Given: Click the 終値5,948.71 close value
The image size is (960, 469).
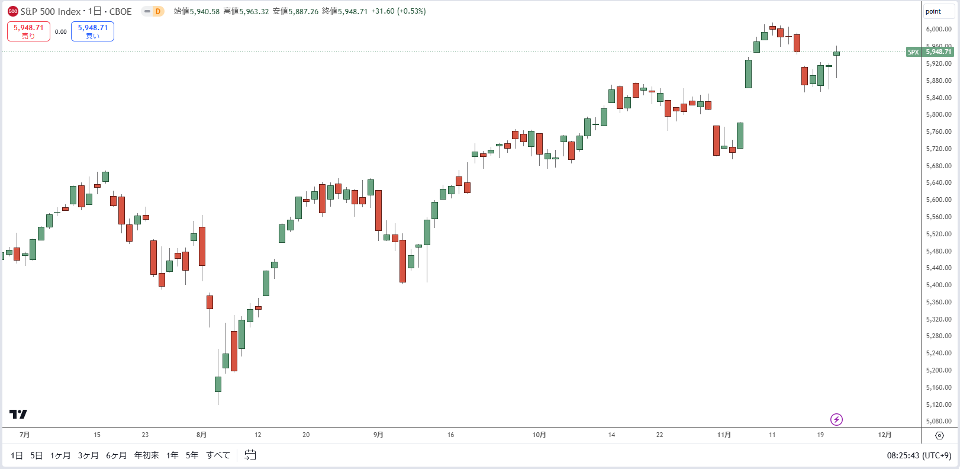Looking at the screenshot, I should (345, 11).
